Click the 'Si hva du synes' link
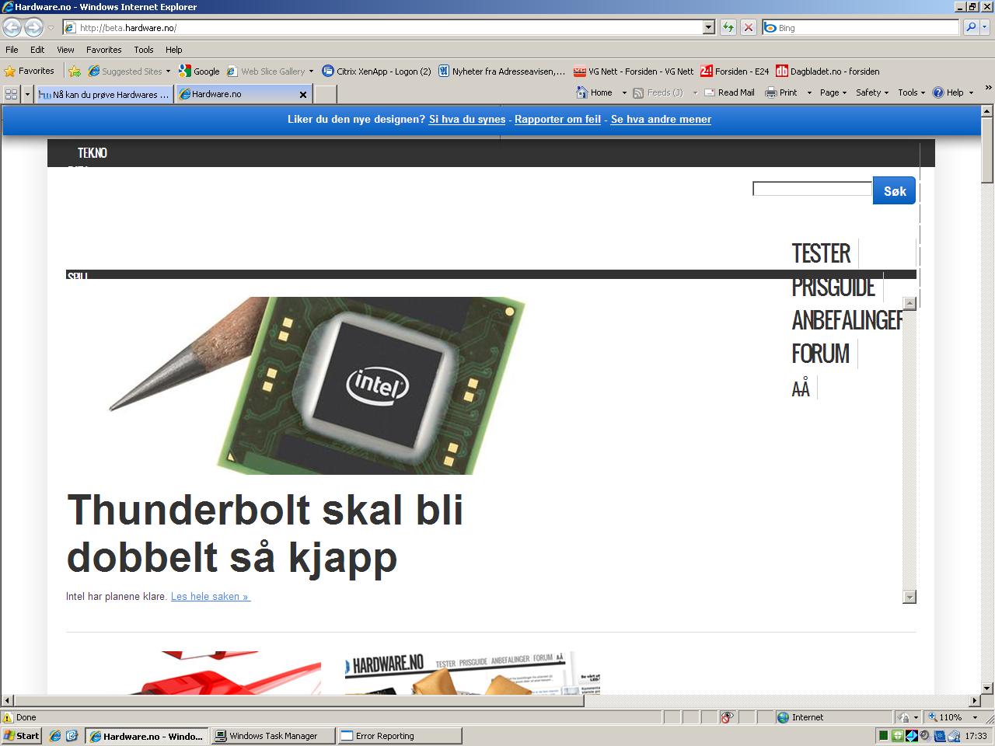Screen dimensions: 995x746 467,120
